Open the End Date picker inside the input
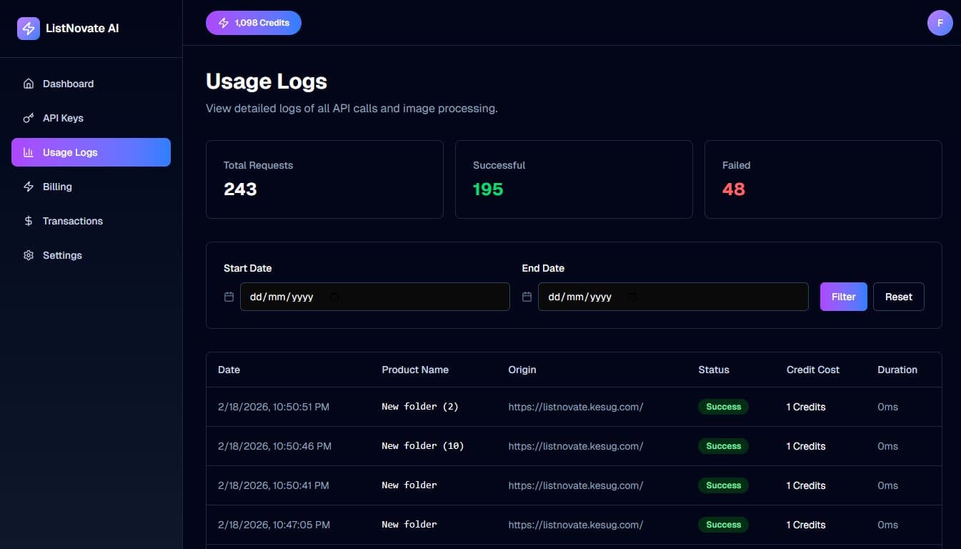Image resolution: width=961 pixels, height=549 pixels. 632,297
